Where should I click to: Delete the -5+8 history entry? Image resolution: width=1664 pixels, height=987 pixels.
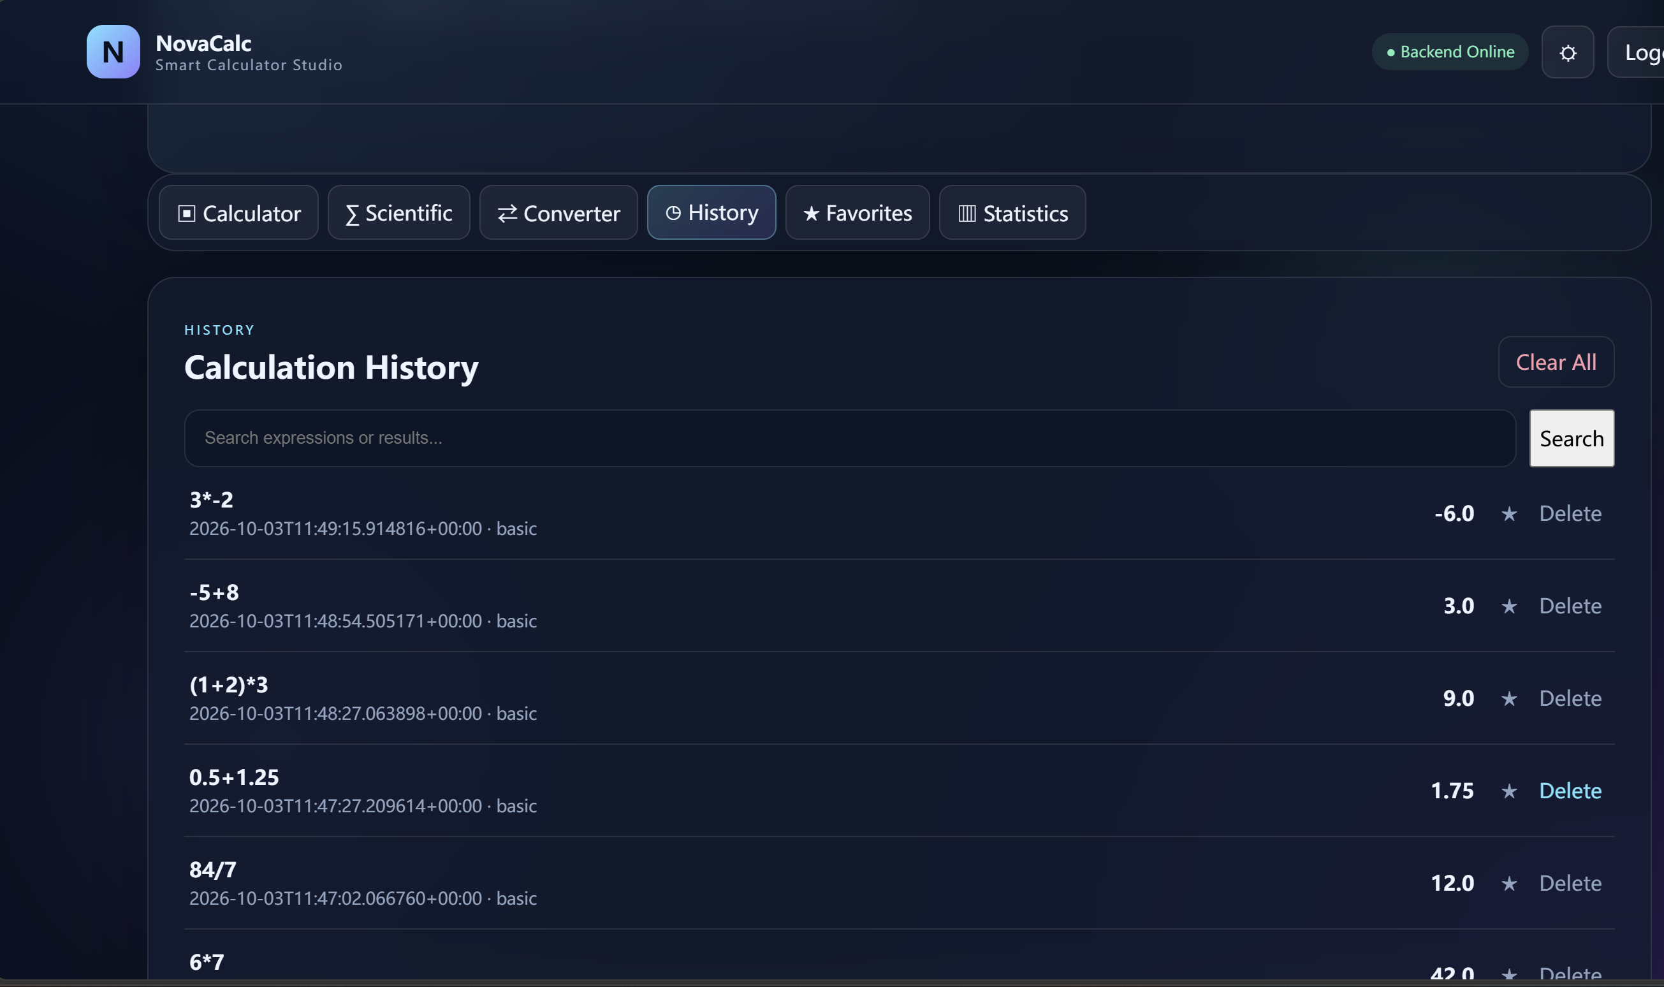pyautogui.click(x=1570, y=606)
